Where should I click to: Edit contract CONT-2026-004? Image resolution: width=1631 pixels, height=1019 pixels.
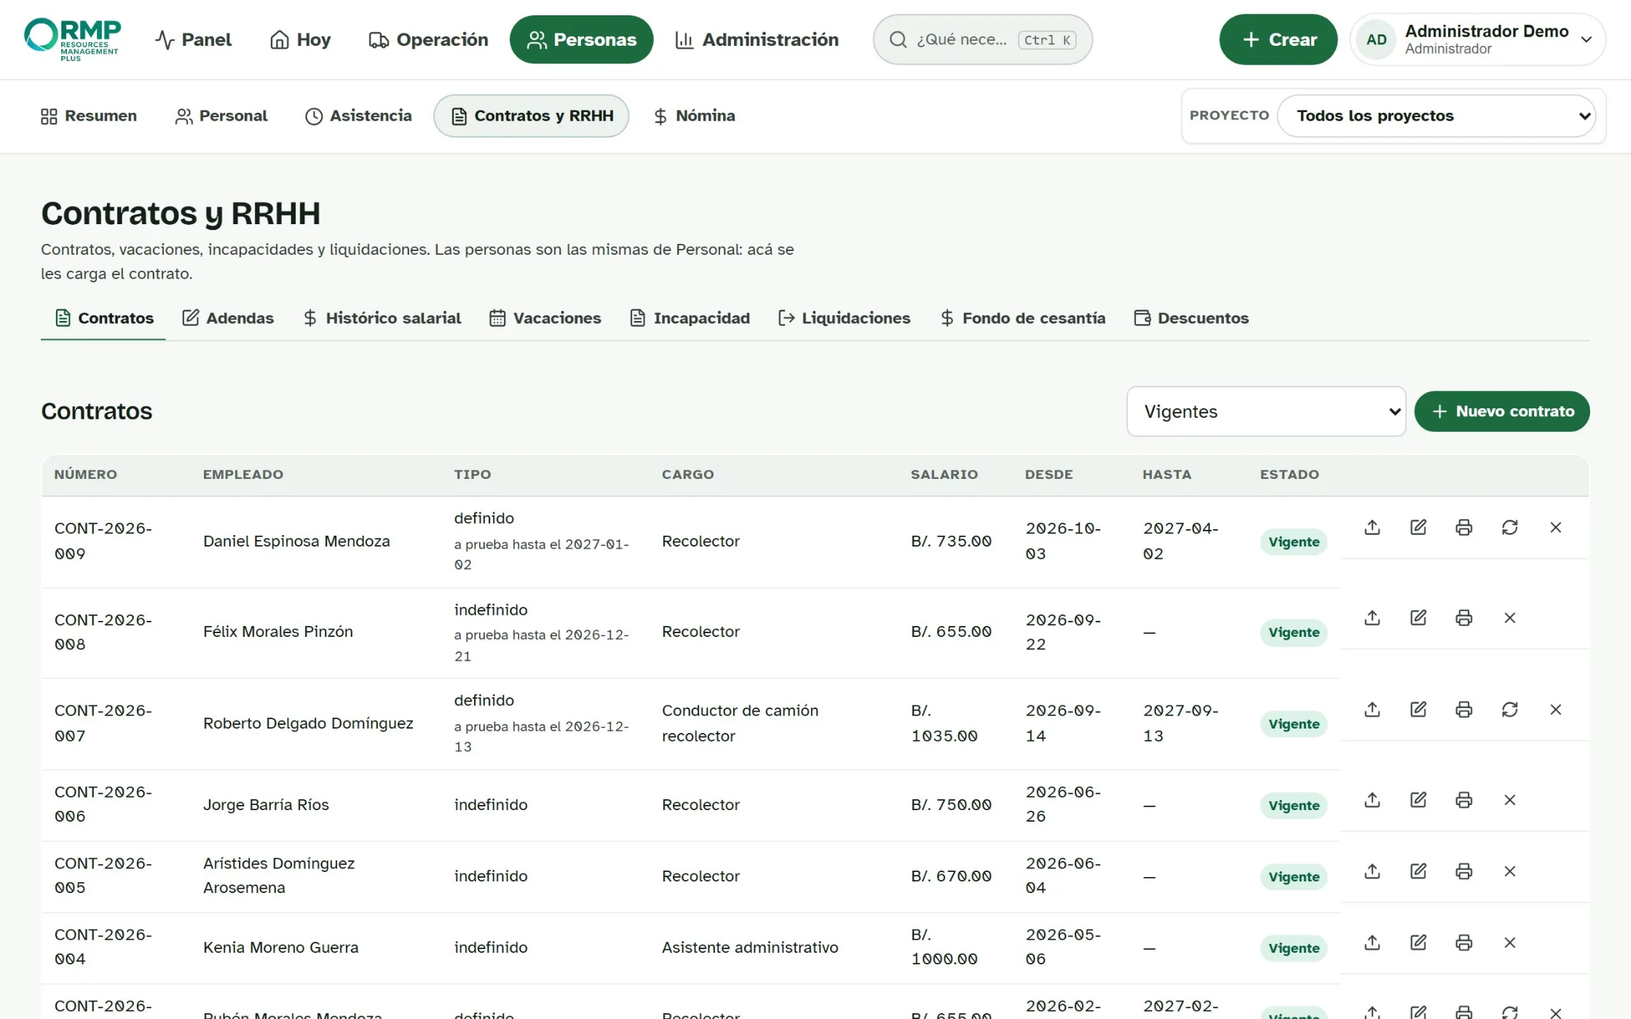[1418, 943]
